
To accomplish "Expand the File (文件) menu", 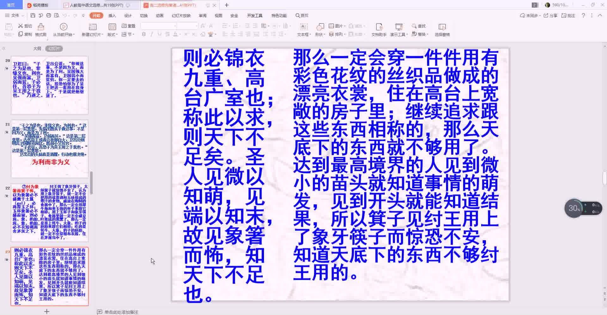I will point(15,15).
